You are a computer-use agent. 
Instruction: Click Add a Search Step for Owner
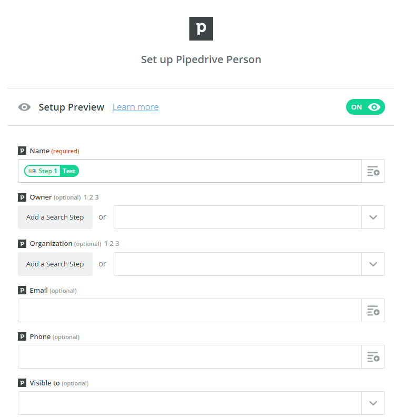[x=55, y=217]
